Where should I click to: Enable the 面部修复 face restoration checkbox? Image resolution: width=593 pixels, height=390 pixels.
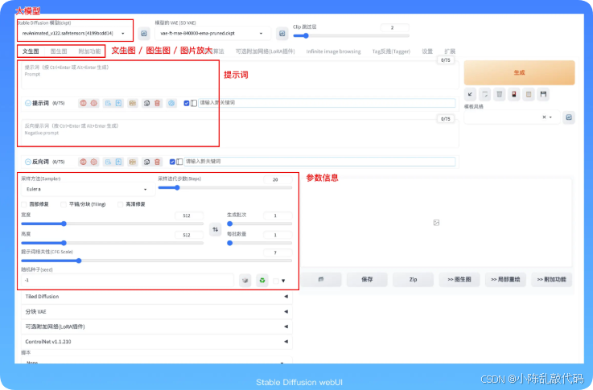click(x=24, y=204)
